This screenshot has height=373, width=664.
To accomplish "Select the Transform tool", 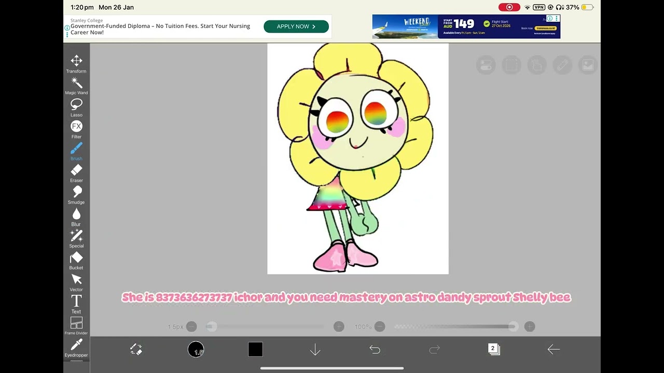I will (x=76, y=64).
